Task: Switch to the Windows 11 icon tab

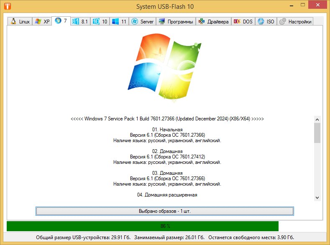Action: click(115, 22)
